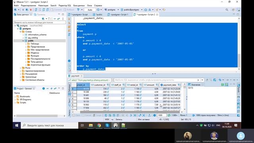This screenshot has height=143, width=254.
Task: Focus Windows taskbar search box
Action: (x=50, y=126)
